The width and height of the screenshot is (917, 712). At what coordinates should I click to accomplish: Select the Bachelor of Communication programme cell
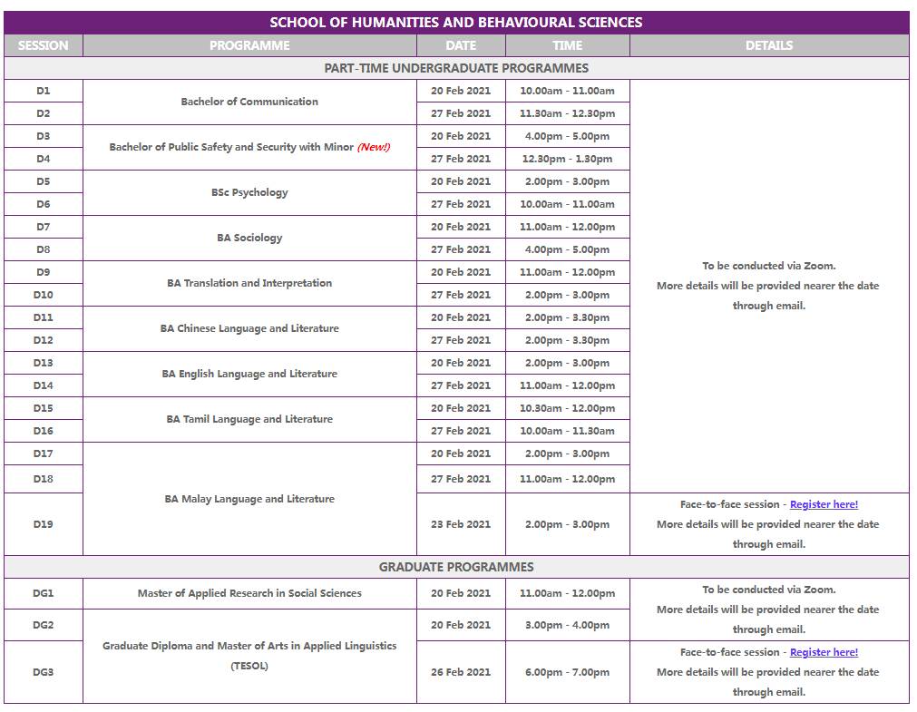tap(249, 102)
